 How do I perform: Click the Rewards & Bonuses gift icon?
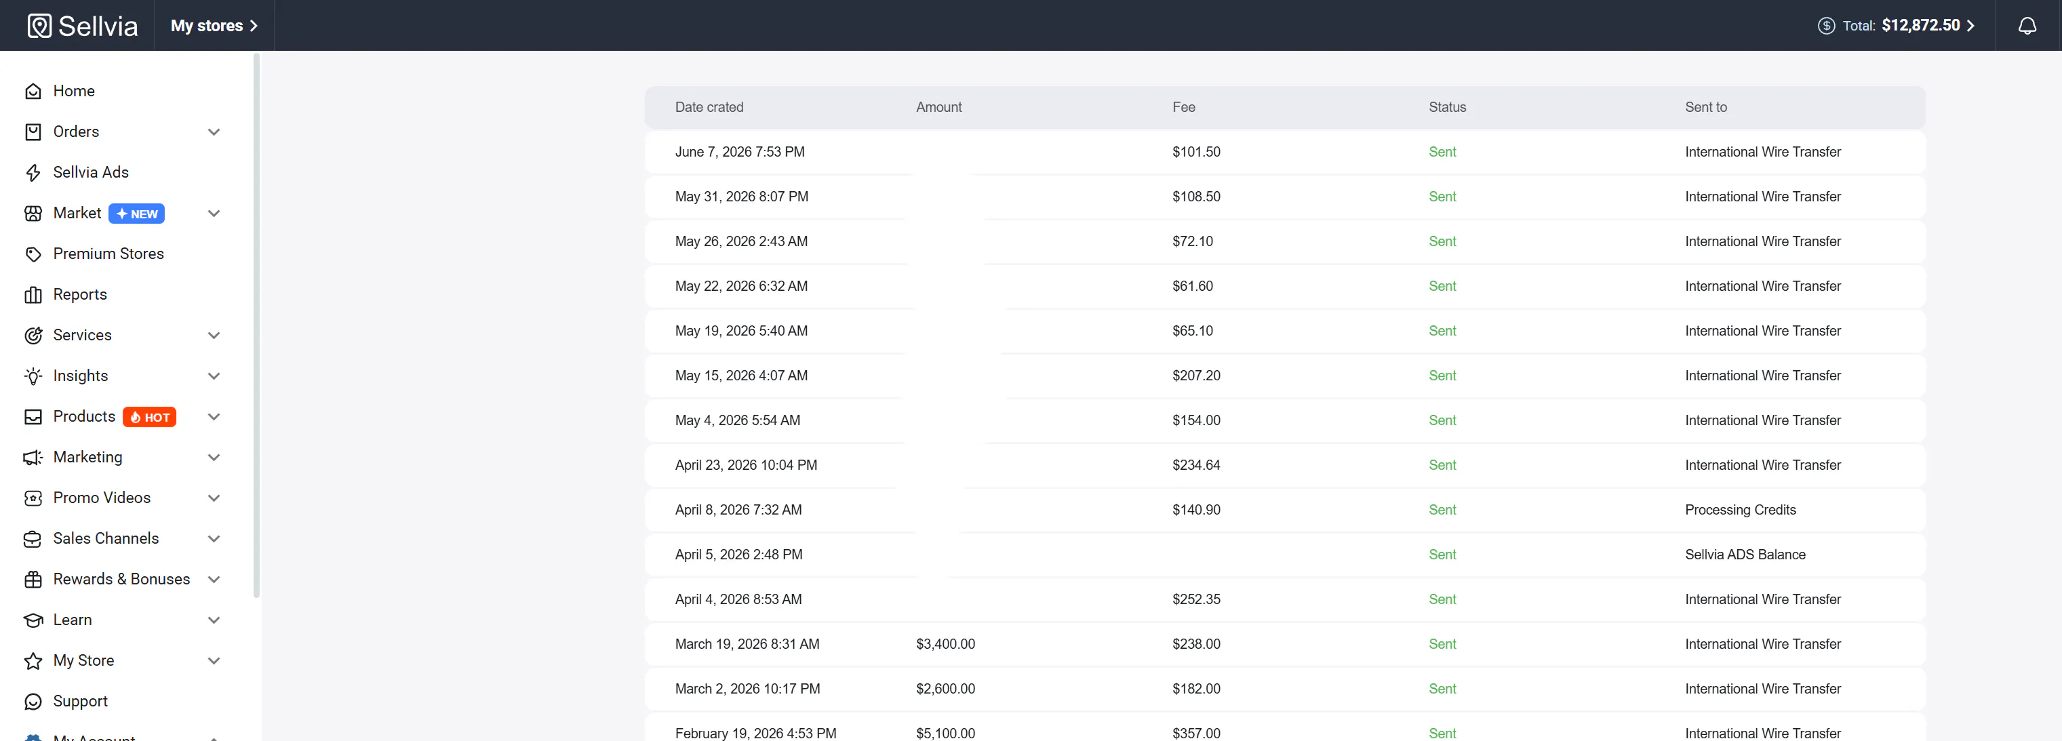[33, 580]
